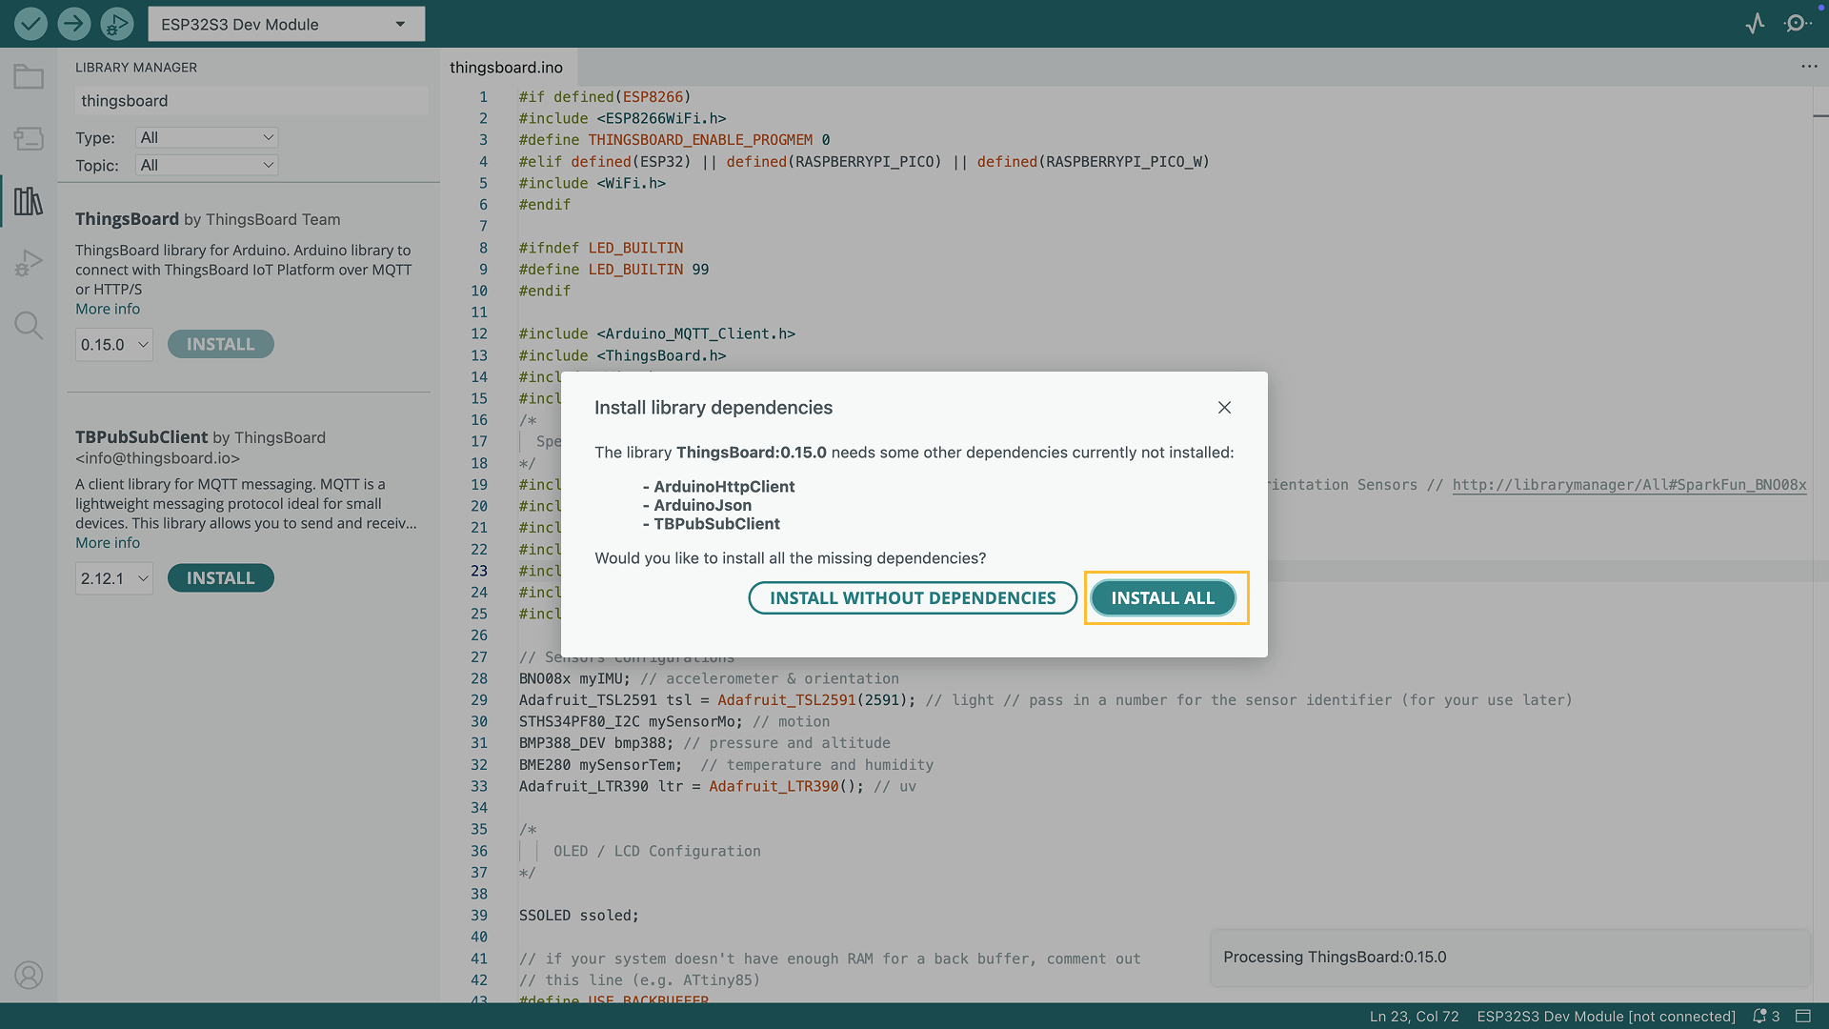The image size is (1829, 1029).
Task: Start debugging with the debug play icon
Action: pyautogui.click(x=116, y=24)
